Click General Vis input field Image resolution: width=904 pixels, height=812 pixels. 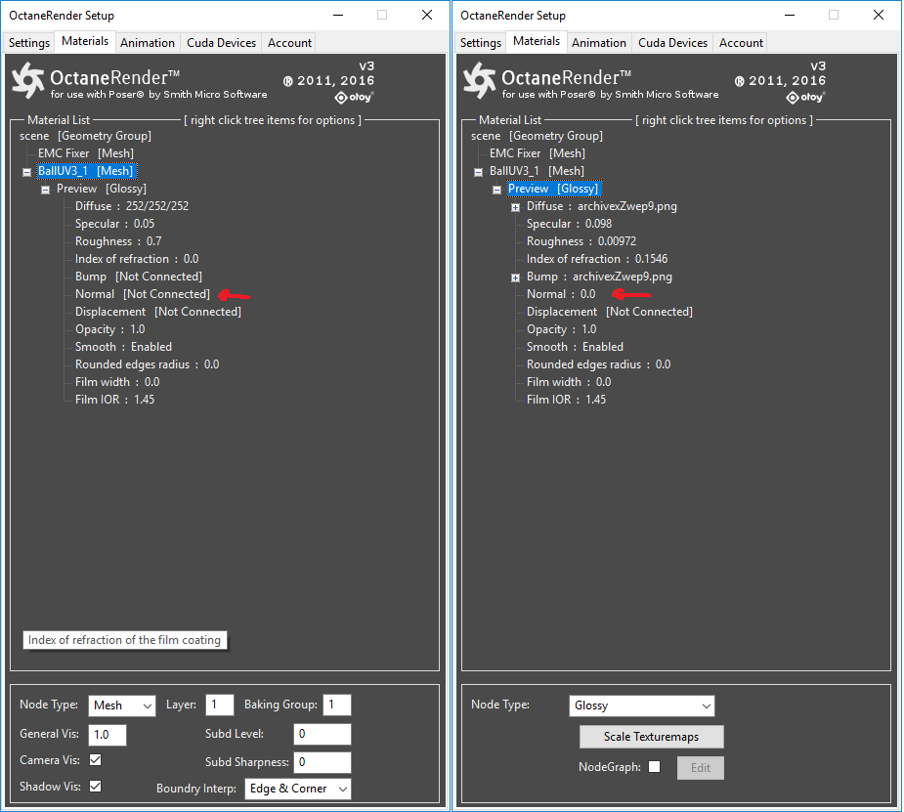coord(108,734)
